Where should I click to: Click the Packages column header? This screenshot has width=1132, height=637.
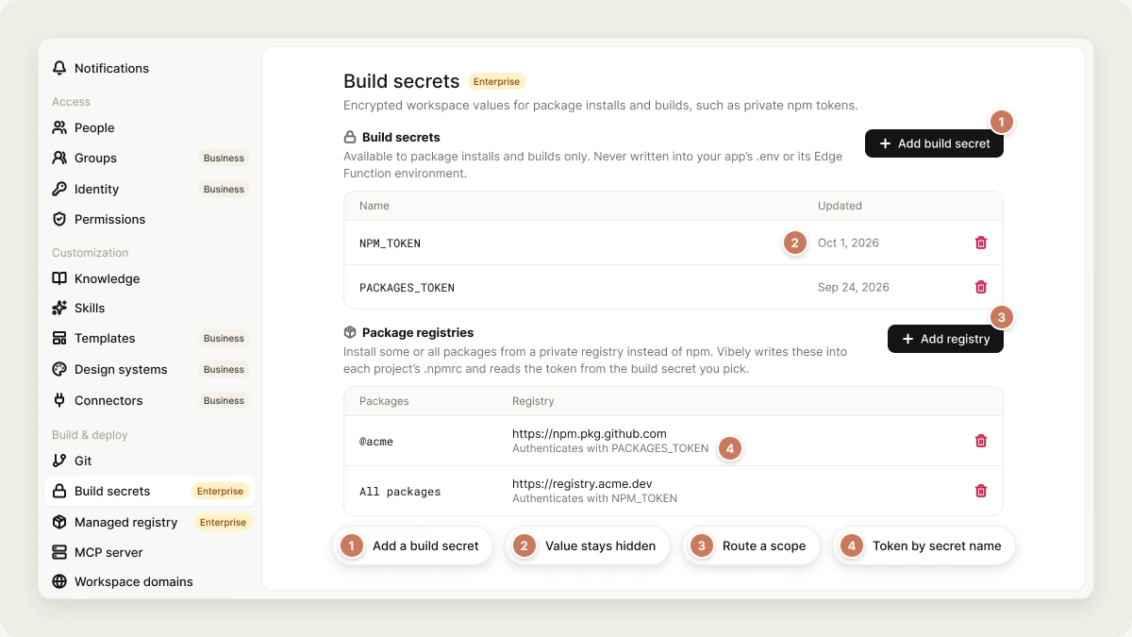pos(384,401)
